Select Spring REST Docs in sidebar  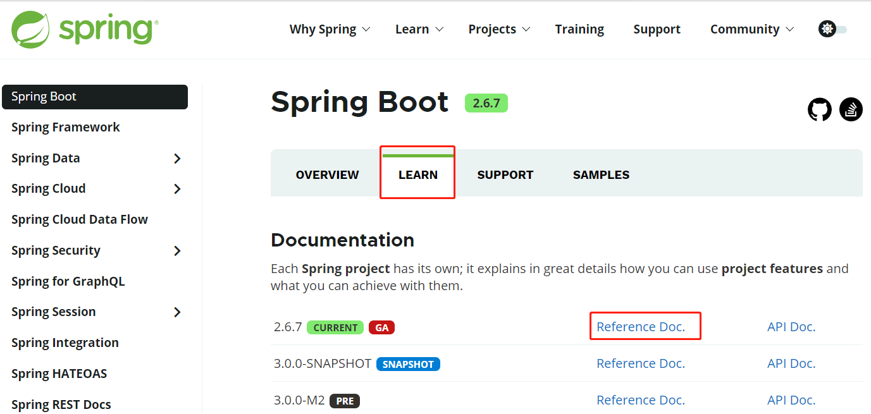coord(61,405)
